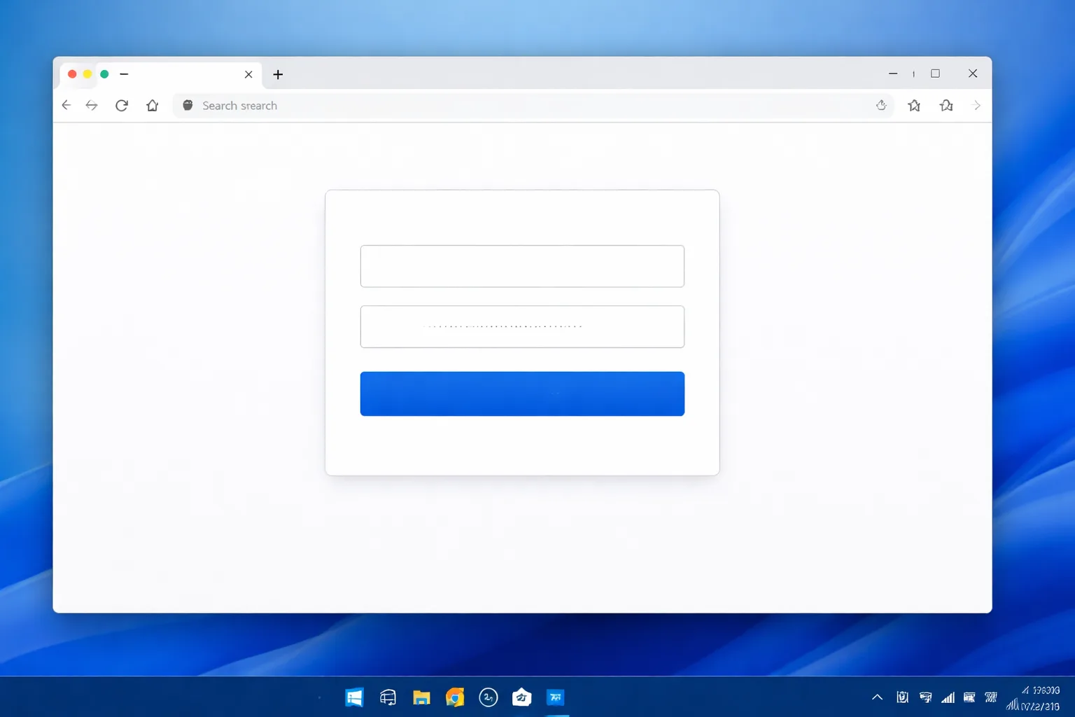Image resolution: width=1075 pixels, height=717 pixels.
Task: Click the green traffic-light dot in tab
Action: (104, 74)
